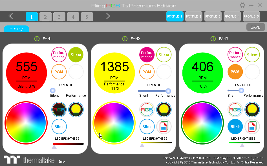This screenshot has height=166, width=267.
Task: Click FAN1 LED brightness triangle marker
Action: [x=54, y=147]
